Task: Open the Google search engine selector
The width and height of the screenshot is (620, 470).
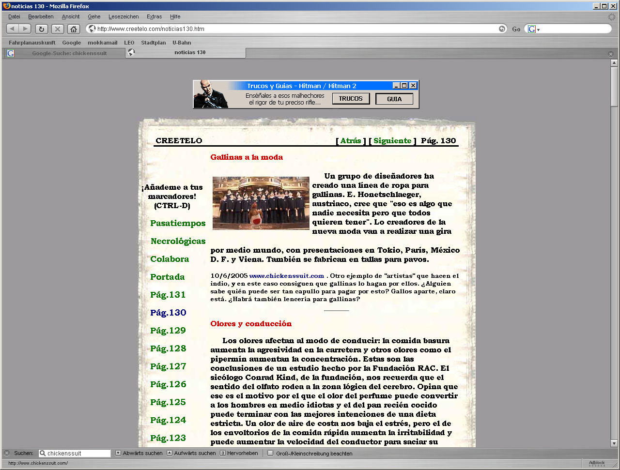Action: coord(534,29)
